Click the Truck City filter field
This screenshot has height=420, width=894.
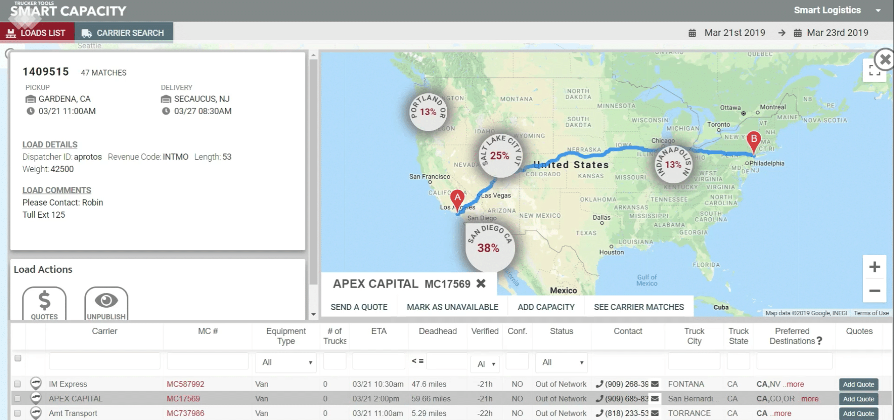point(694,361)
